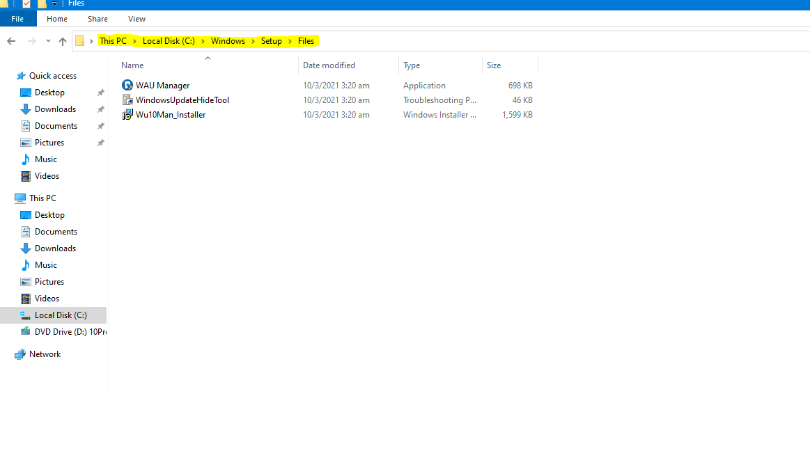Image resolution: width=810 pixels, height=451 pixels.
Task: Click the Network icon in navigation pane
Action: 20,354
